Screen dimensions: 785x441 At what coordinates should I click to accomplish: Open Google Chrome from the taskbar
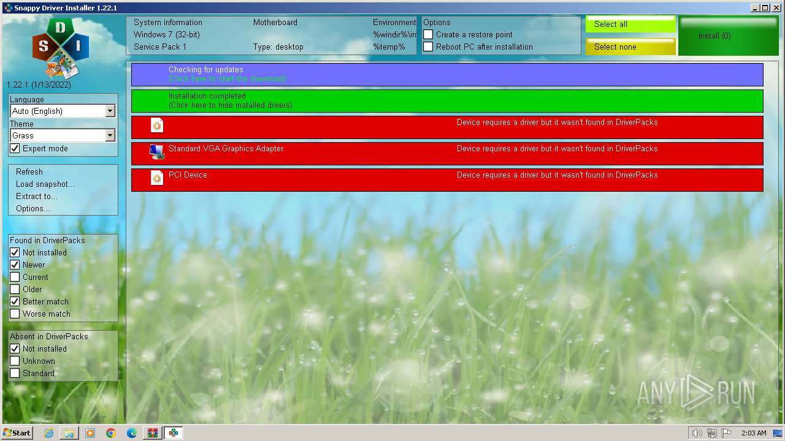coord(111,433)
